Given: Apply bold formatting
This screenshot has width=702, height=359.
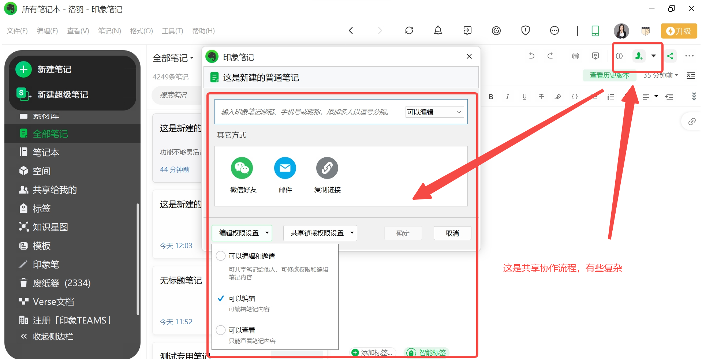Looking at the screenshot, I should (x=491, y=97).
